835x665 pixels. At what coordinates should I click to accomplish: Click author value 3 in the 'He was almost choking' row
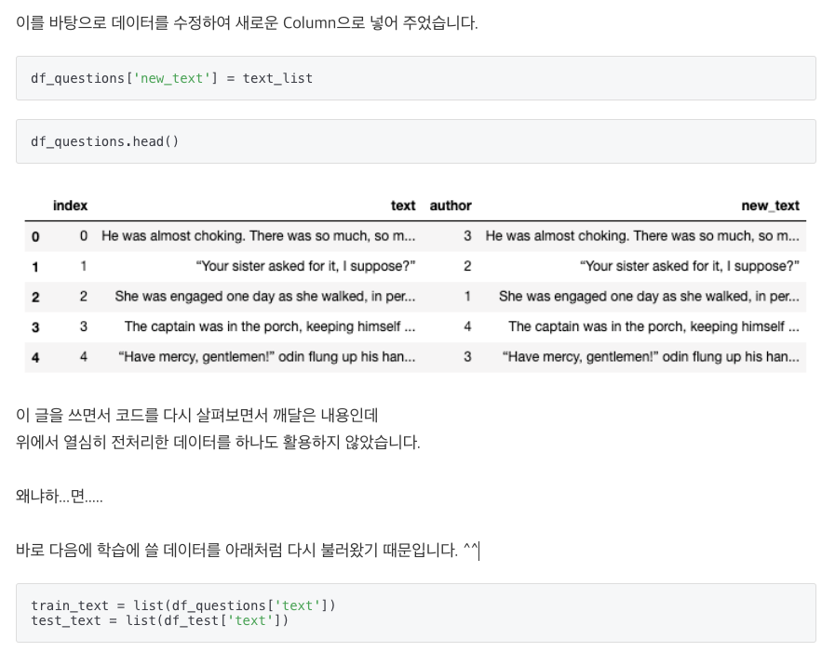click(467, 236)
